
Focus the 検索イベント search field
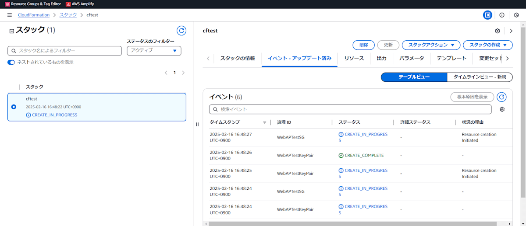point(350,109)
